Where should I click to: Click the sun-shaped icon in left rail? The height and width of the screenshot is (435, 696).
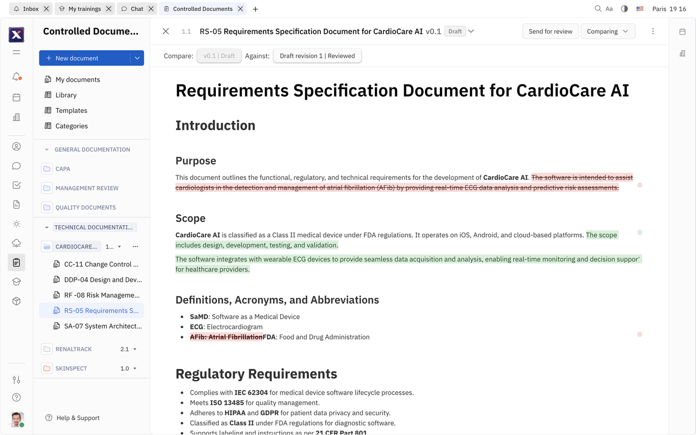(x=16, y=224)
